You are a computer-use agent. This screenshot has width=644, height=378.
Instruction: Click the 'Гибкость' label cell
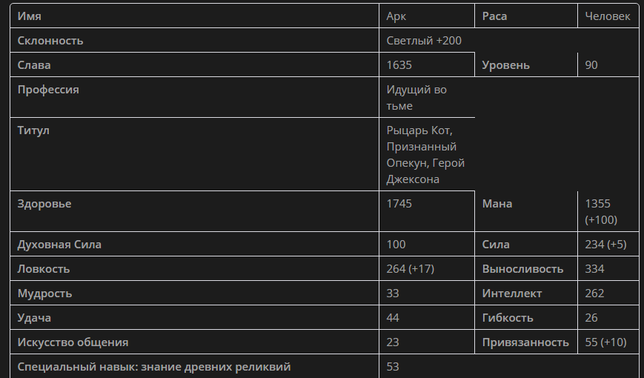[x=508, y=318]
